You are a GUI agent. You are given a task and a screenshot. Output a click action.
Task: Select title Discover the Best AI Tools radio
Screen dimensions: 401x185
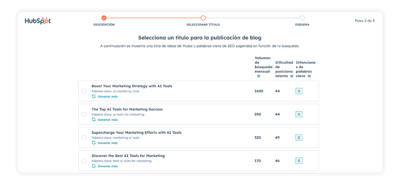84,161
